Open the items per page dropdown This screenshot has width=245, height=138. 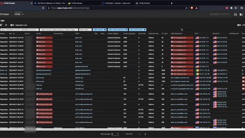pos(115,134)
